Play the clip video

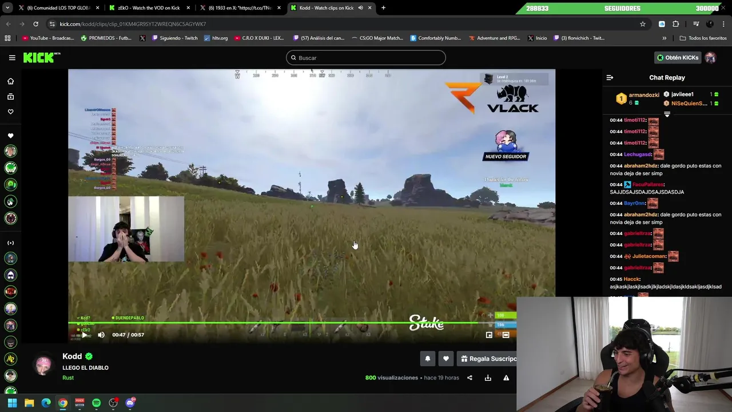(x=84, y=335)
